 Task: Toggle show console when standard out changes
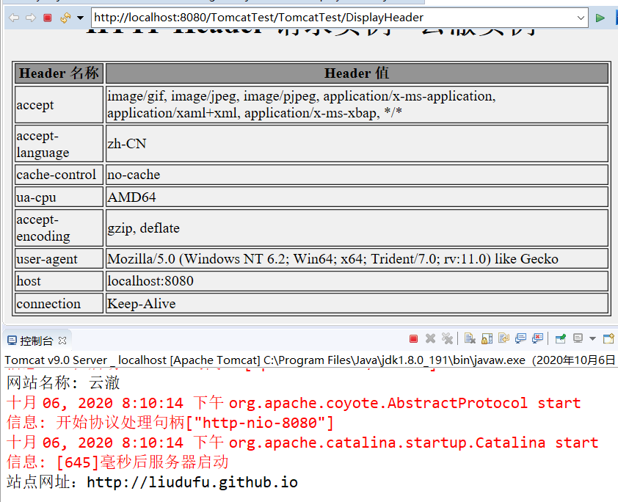[x=520, y=338]
